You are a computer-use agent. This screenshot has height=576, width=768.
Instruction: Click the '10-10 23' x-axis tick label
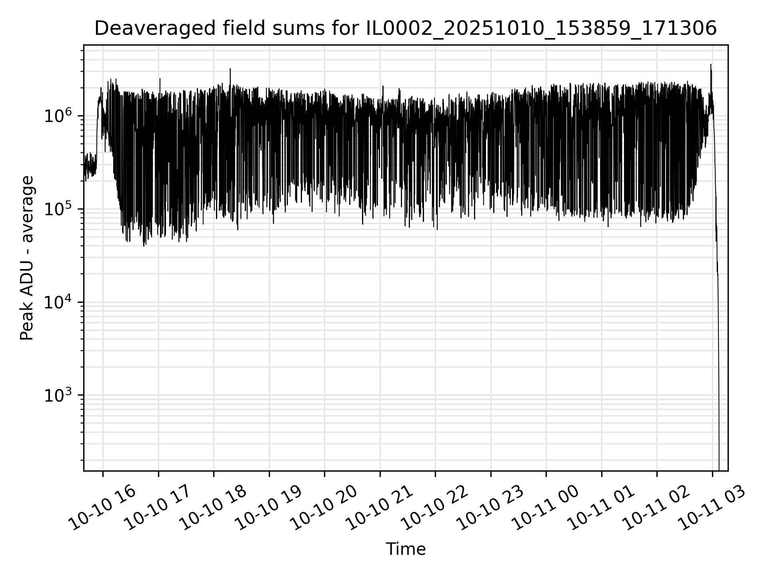[x=490, y=507]
